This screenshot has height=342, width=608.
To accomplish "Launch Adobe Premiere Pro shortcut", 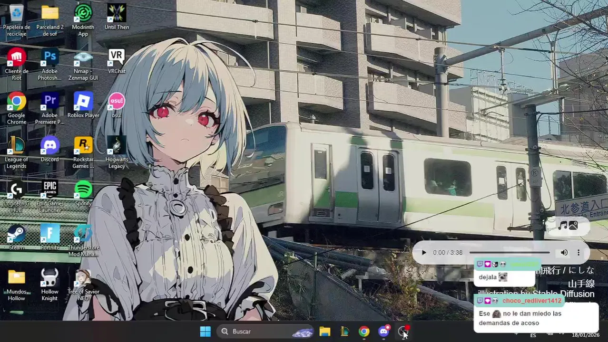I will 50,108.
